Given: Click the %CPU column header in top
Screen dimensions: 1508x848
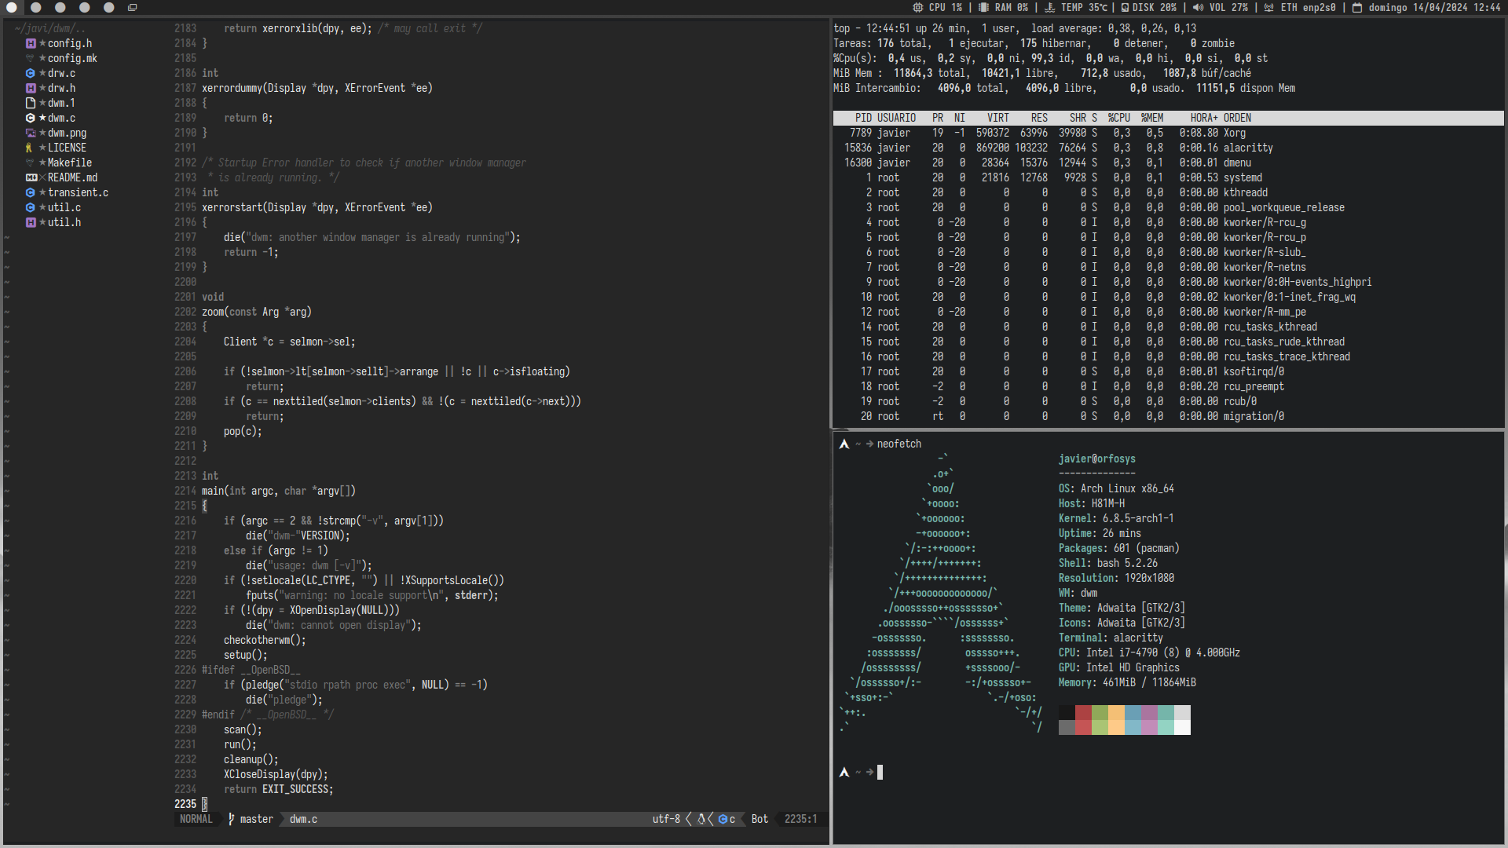Looking at the screenshot, I should click(x=1119, y=118).
